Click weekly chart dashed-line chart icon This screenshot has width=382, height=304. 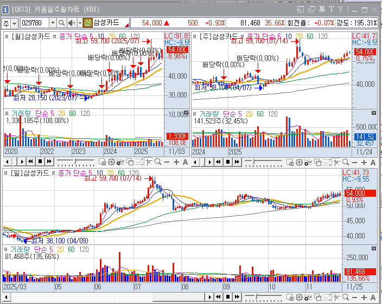(327, 162)
